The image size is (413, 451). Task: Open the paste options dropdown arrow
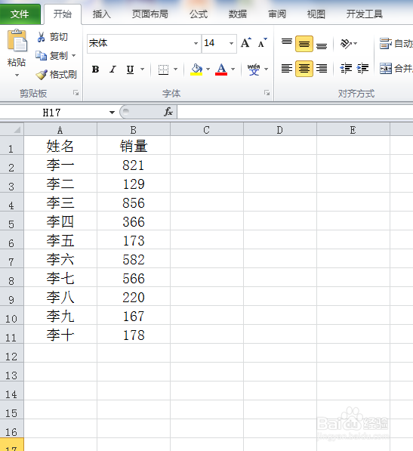point(17,76)
